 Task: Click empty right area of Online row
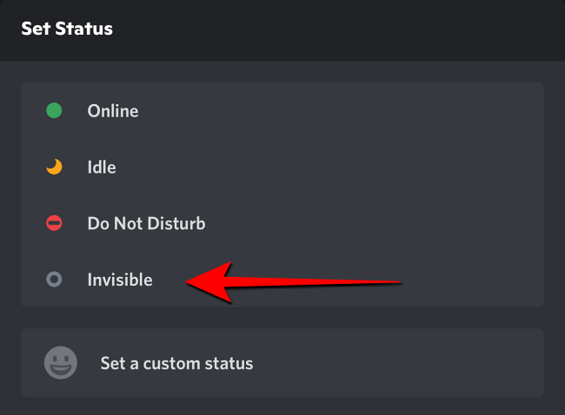click(391, 111)
